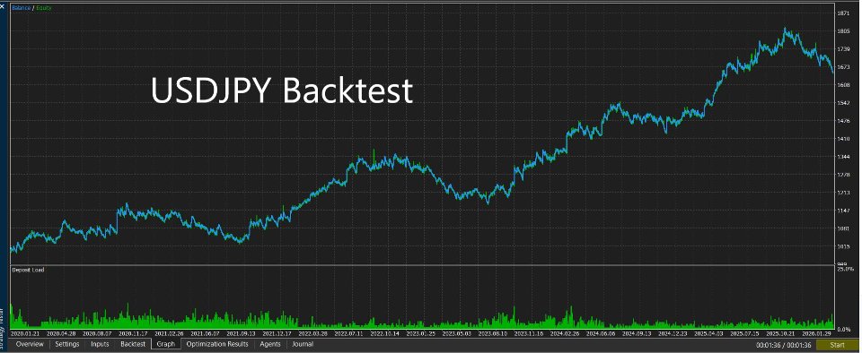This screenshot has height=353, width=862.
Task: Click the 1344 axis value
Action: click(844, 157)
